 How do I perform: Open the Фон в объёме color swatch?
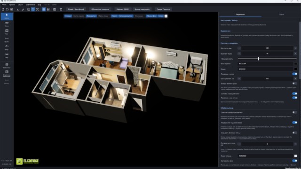point(296,156)
